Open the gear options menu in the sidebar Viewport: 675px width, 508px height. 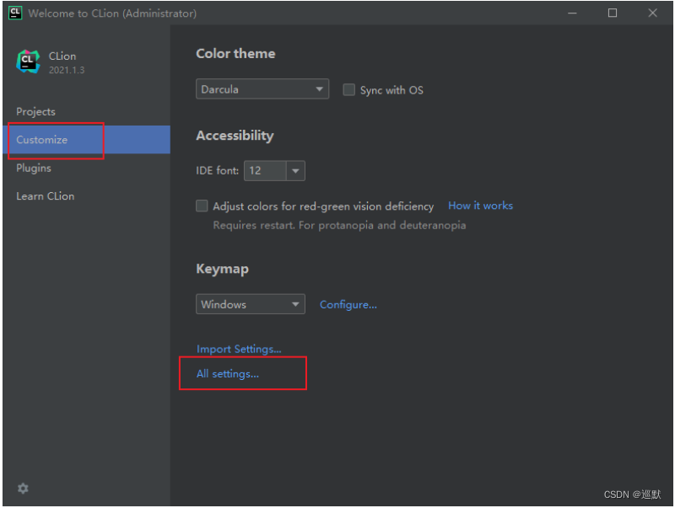click(x=23, y=489)
